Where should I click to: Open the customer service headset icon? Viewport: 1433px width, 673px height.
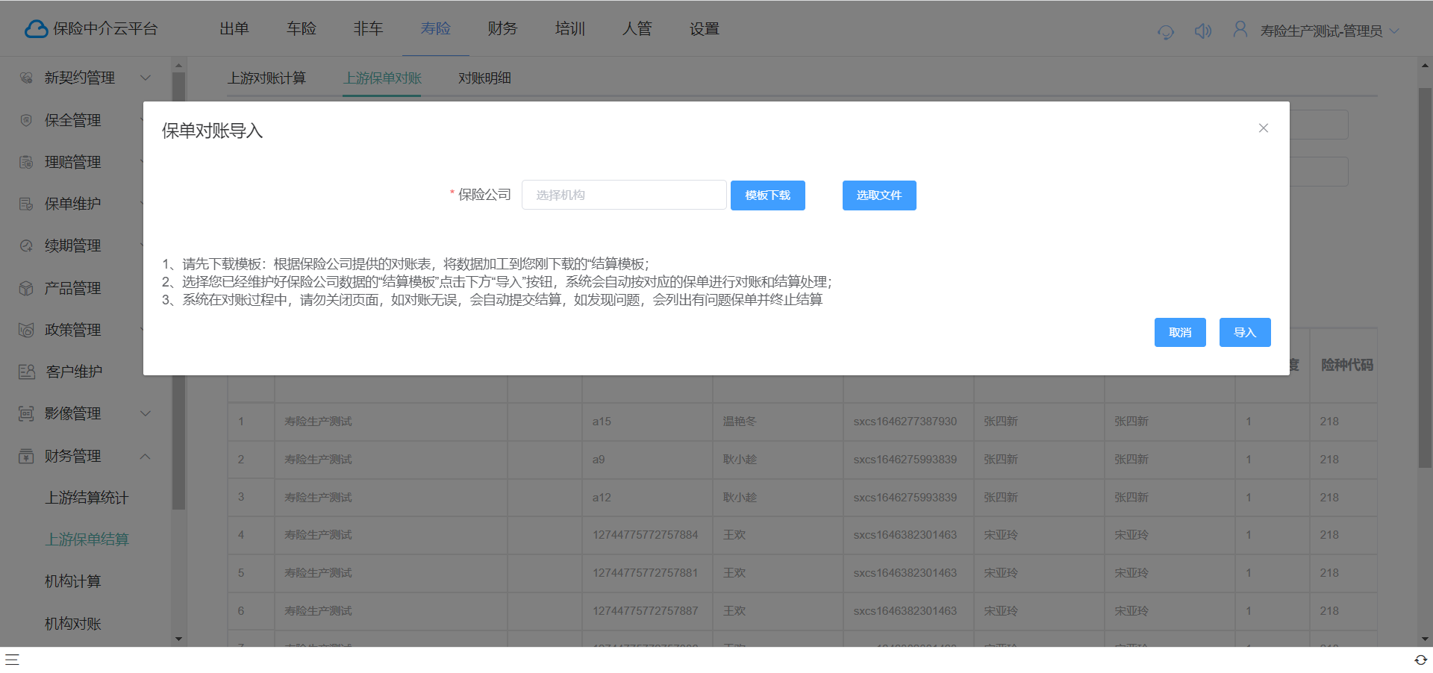[x=1165, y=31]
